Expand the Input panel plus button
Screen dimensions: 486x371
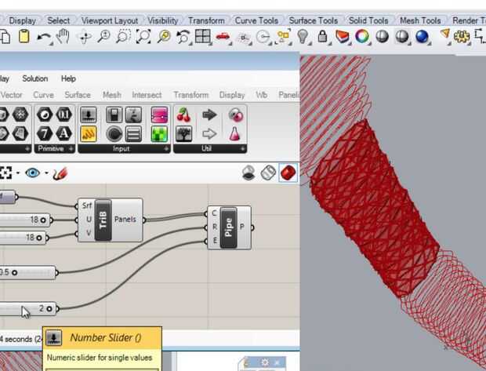pos(166,149)
